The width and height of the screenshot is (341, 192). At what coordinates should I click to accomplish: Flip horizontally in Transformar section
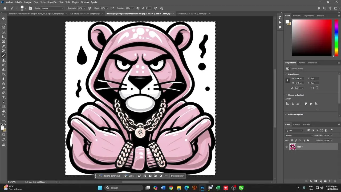312,88
